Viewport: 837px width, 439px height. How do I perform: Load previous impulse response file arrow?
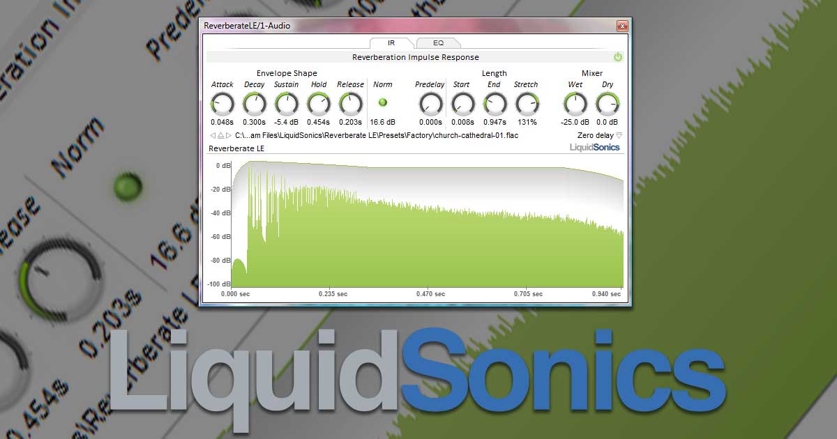click(x=213, y=135)
